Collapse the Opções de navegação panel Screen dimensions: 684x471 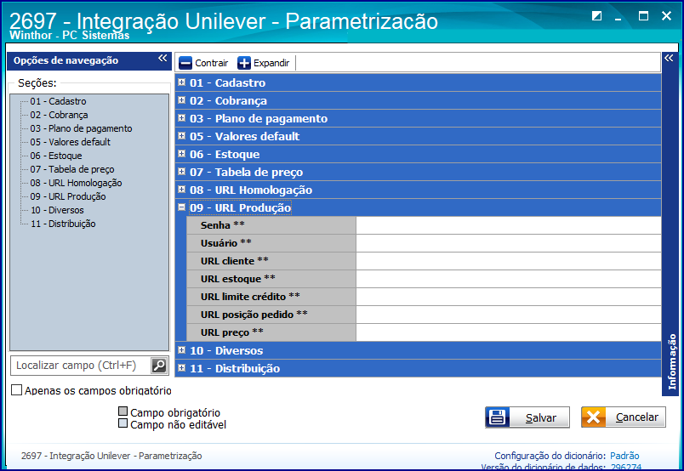(x=162, y=58)
